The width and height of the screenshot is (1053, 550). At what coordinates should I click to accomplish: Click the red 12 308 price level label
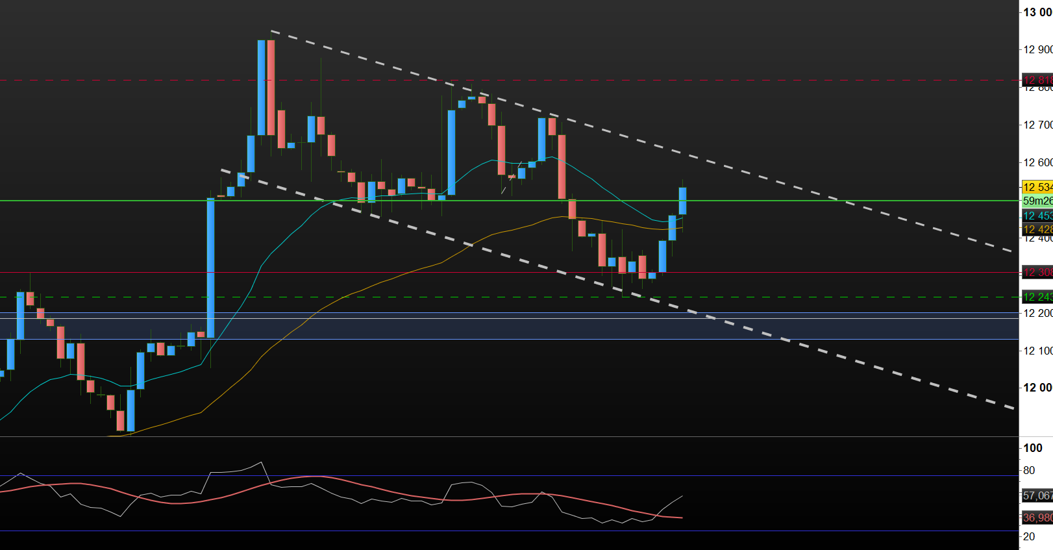coord(1037,273)
